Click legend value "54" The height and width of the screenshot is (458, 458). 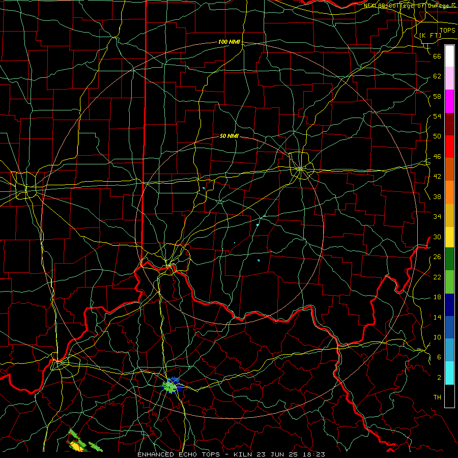437,116
